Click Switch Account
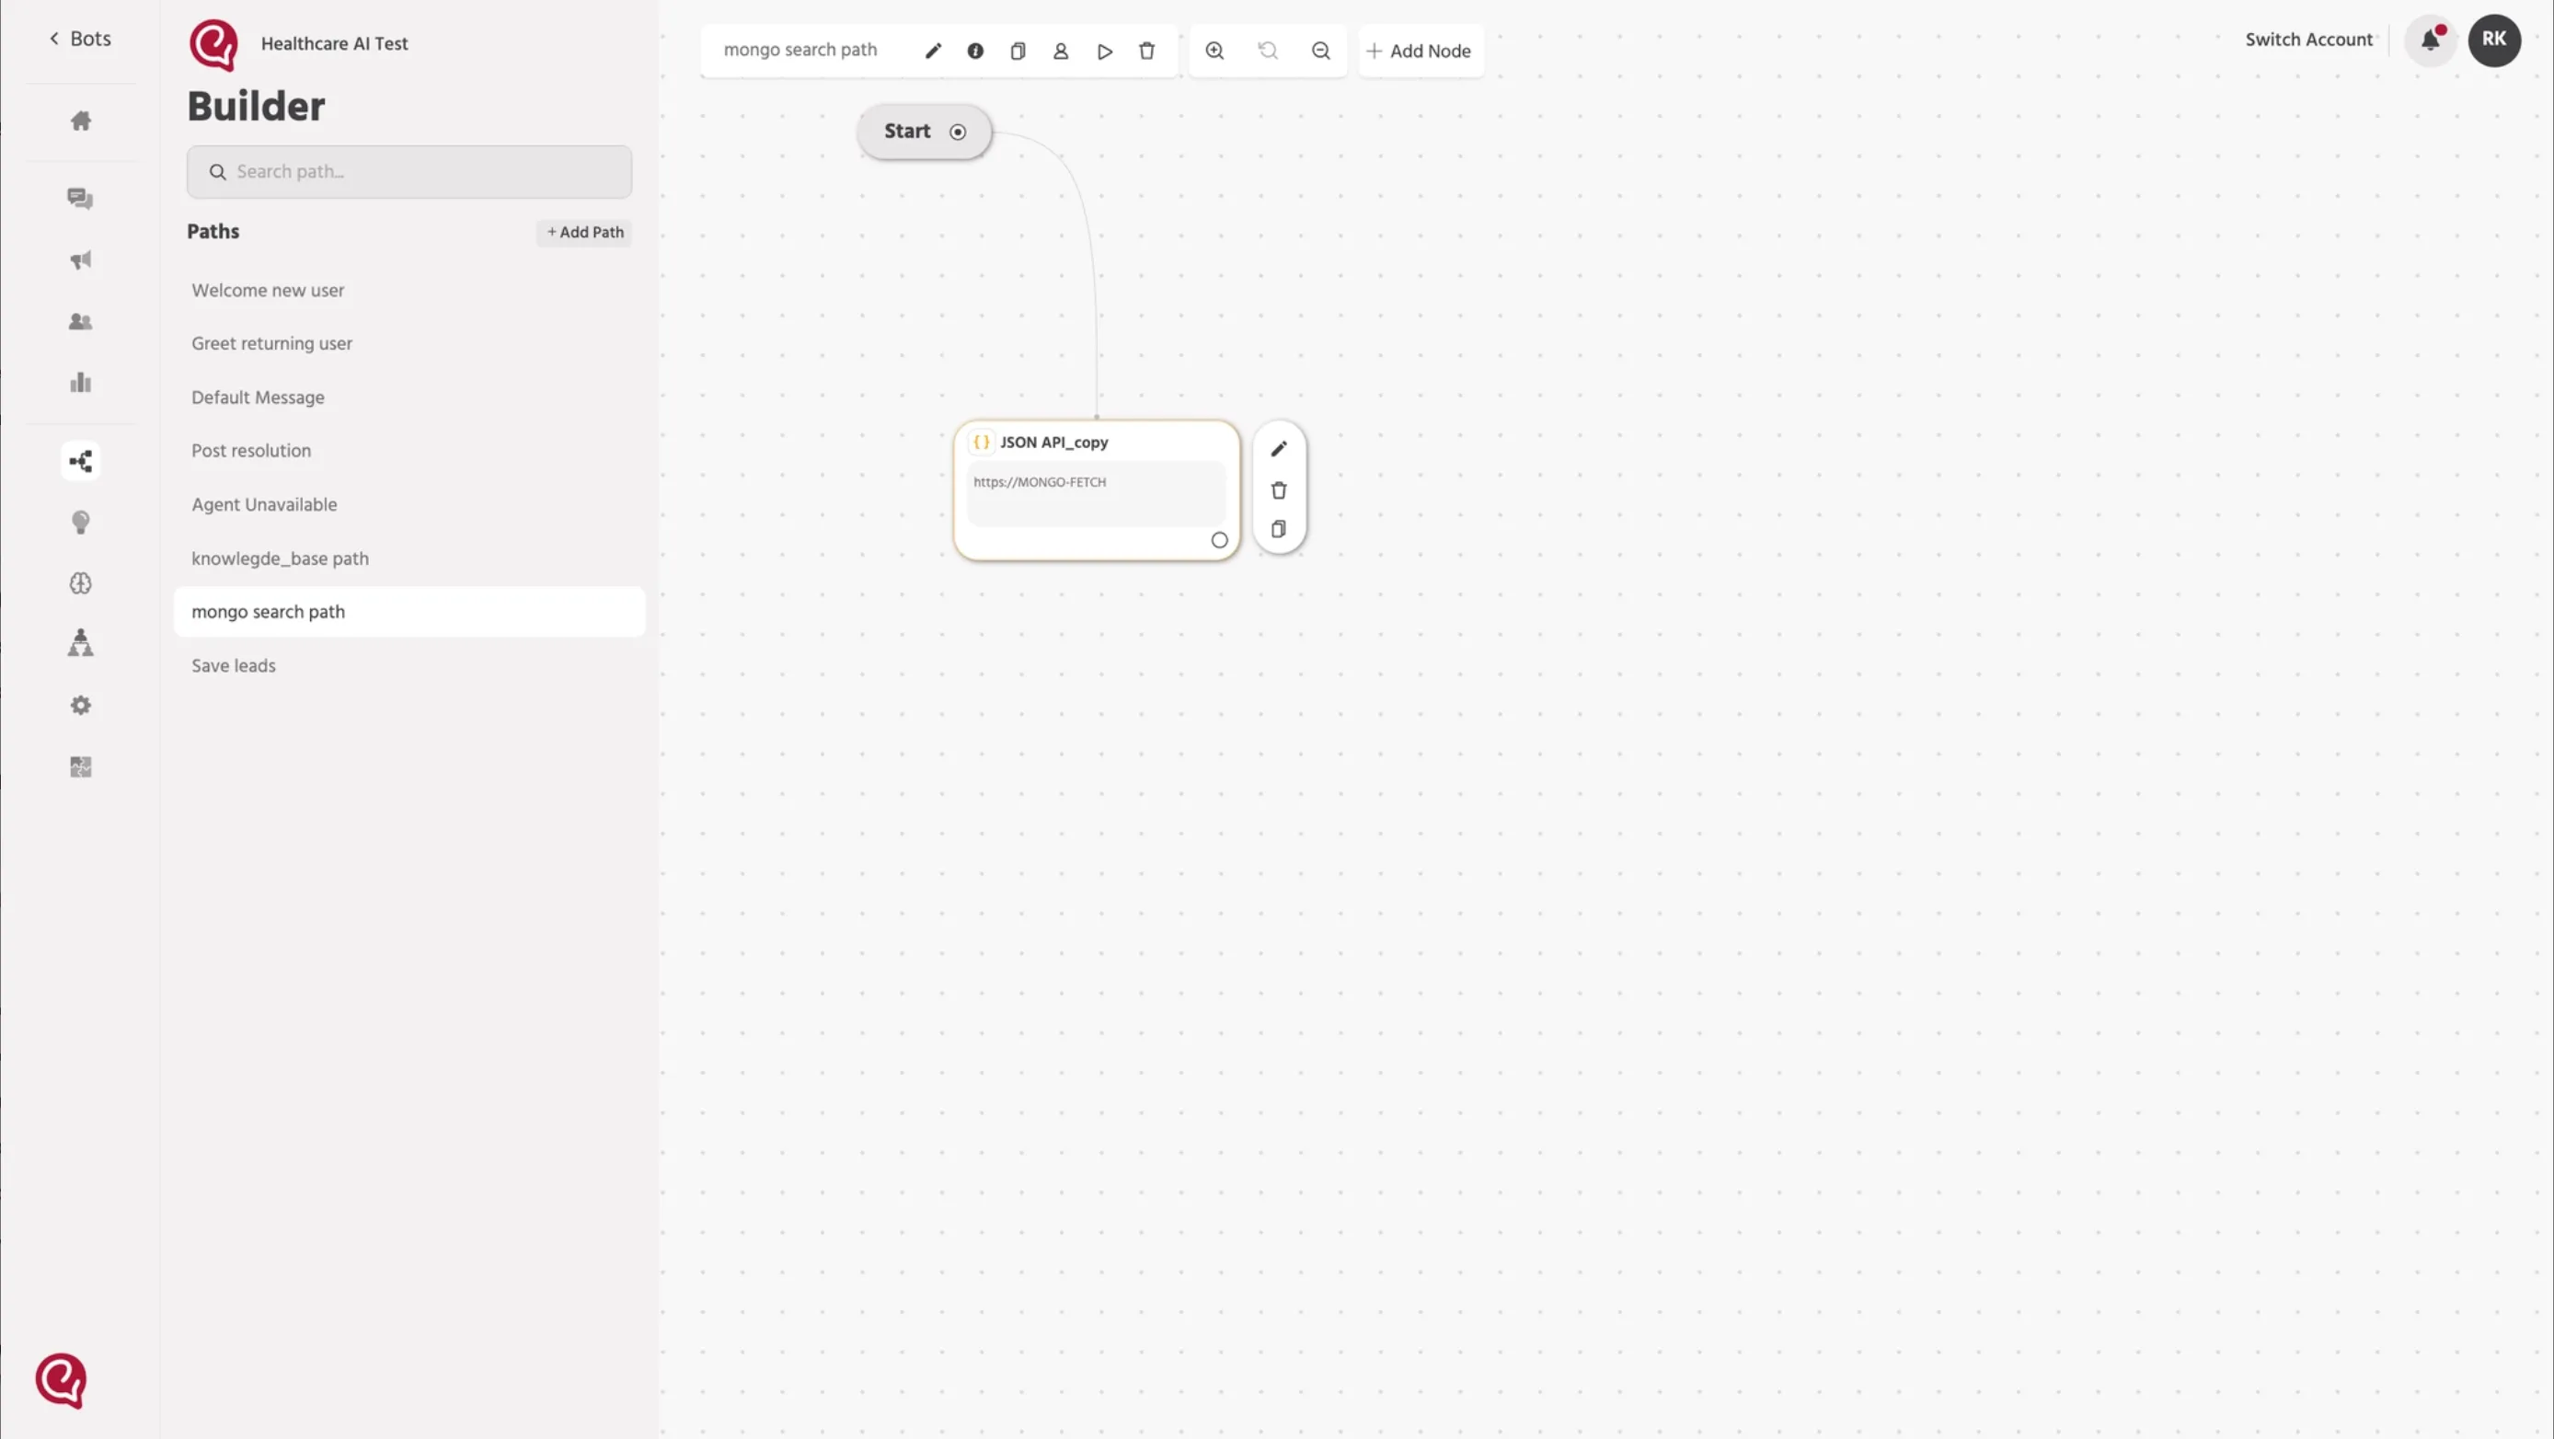2554x1439 pixels. pos(2309,40)
